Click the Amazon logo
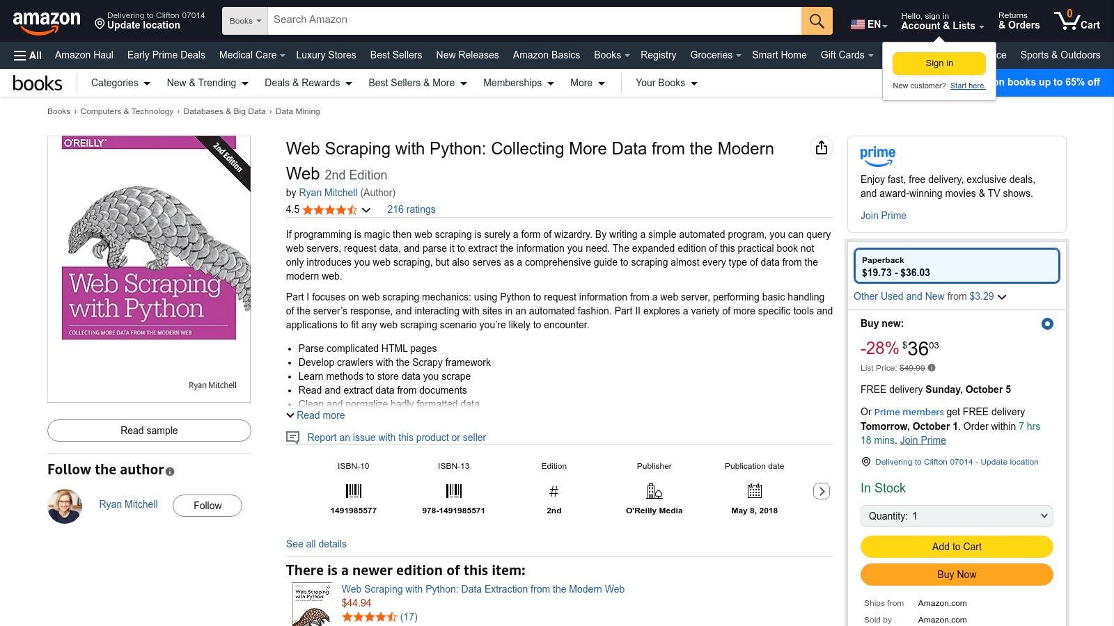 (47, 21)
